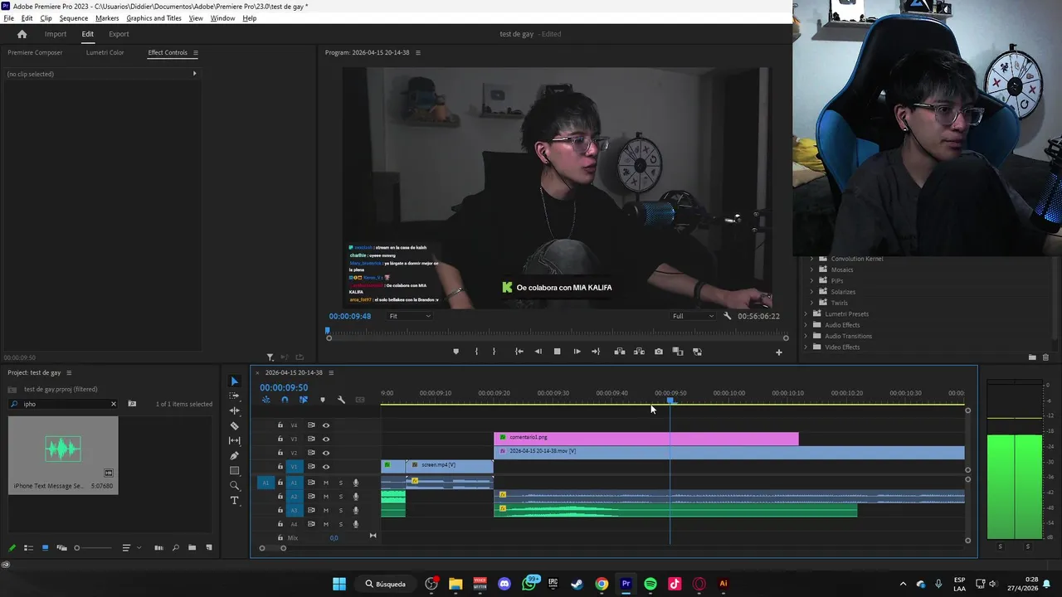Open the Effect Controls panel menu
The width and height of the screenshot is (1062, 597).
point(196,53)
